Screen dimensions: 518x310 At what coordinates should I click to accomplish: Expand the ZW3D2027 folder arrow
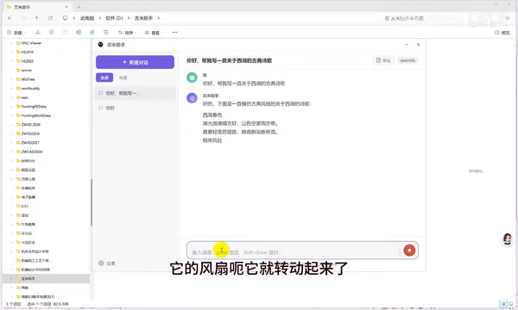coord(11,143)
